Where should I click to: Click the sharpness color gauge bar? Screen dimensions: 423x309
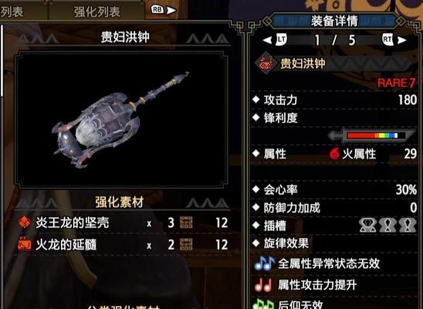pos(372,135)
